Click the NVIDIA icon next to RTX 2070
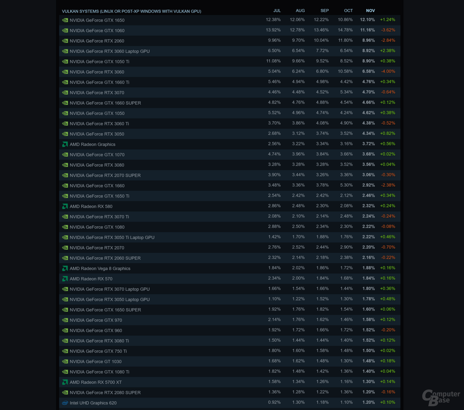The height and width of the screenshot is (410, 464). (x=65, y=248)
